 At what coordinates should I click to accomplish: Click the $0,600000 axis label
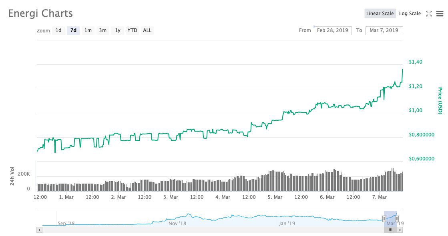click(422, 159)
